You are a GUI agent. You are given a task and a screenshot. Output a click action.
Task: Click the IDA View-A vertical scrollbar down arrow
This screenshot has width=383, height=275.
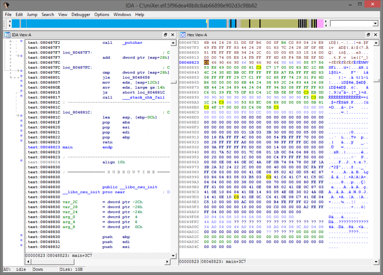point(173,256)
